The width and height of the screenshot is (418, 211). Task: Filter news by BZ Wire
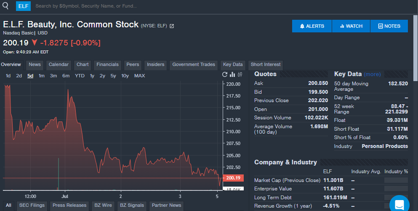click(103, 206)
